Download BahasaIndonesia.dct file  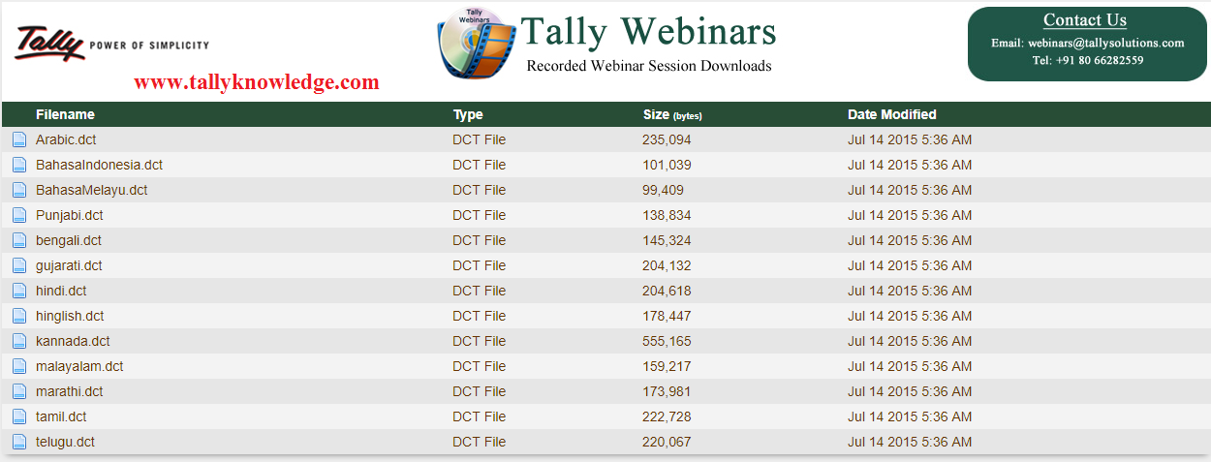pyautogui.click(x=99, y=165)
